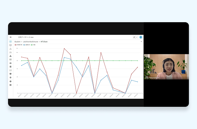Open the grid apps icon in sidebar
This screenshot has width=197, height=129.
click(x=10, y=85)
